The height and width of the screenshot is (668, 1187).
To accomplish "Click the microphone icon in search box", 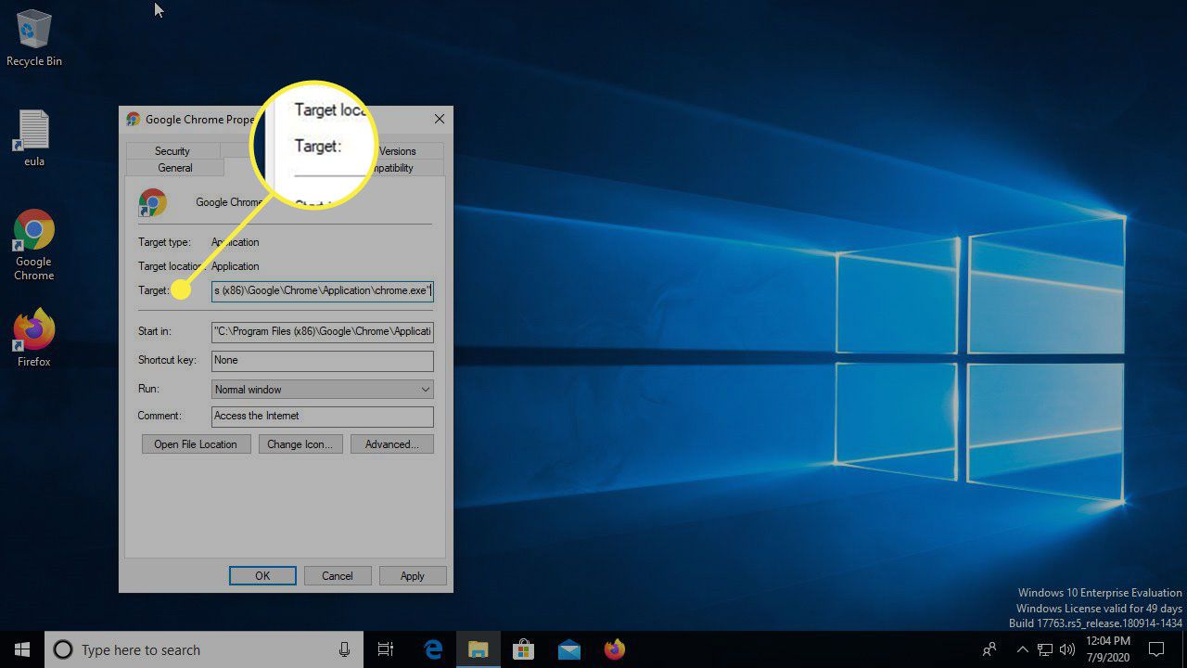I will click(x=344, y=649).
